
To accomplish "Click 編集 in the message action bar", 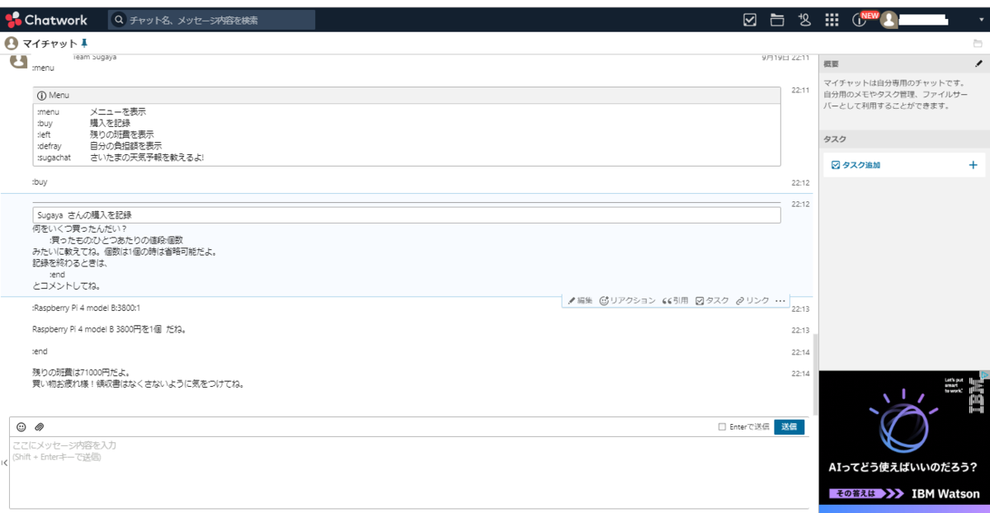I will [581, 301].
